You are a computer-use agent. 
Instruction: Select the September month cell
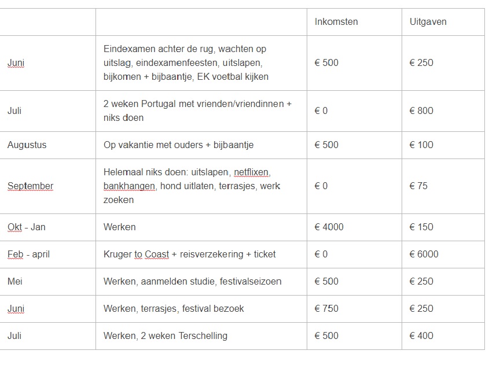click(30, 186)
